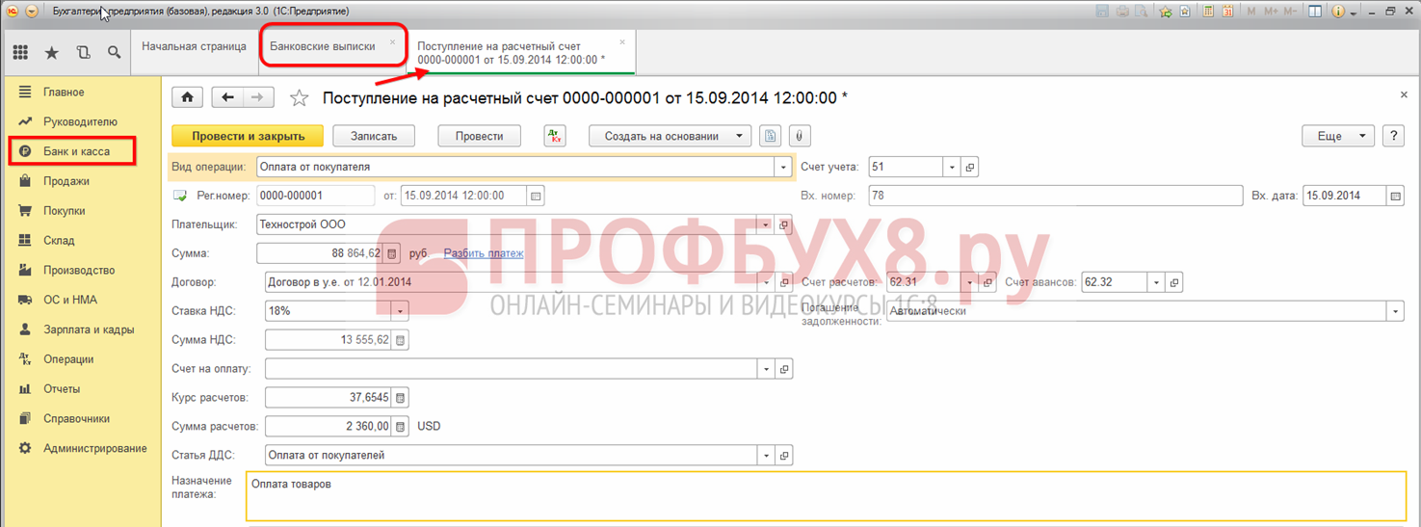Viewport: 1421px width, 527px height.
Task: Open help with question mark button
Action: point(1393,136)
